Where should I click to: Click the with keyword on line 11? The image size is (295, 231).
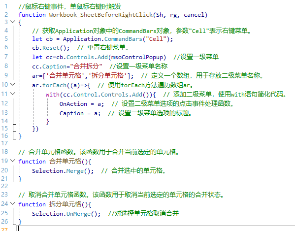tap(53, 95)
